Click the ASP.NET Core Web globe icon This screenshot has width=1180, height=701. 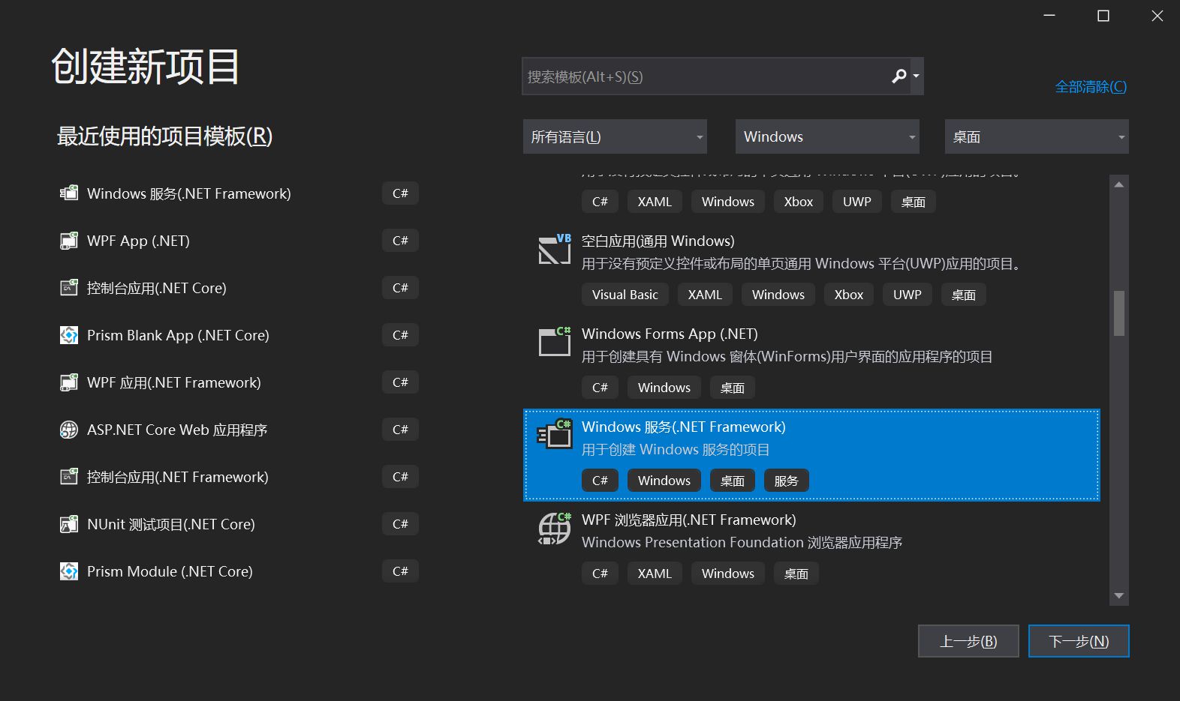[69, 430]
